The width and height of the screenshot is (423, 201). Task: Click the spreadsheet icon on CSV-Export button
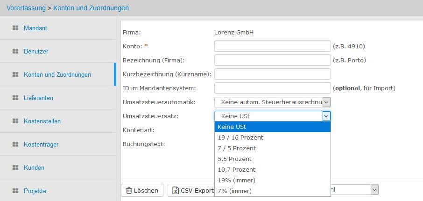click(176, 190)
